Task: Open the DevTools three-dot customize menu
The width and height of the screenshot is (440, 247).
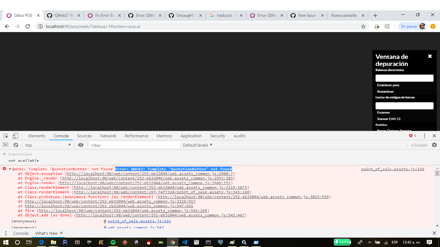Action: (424, 136)
